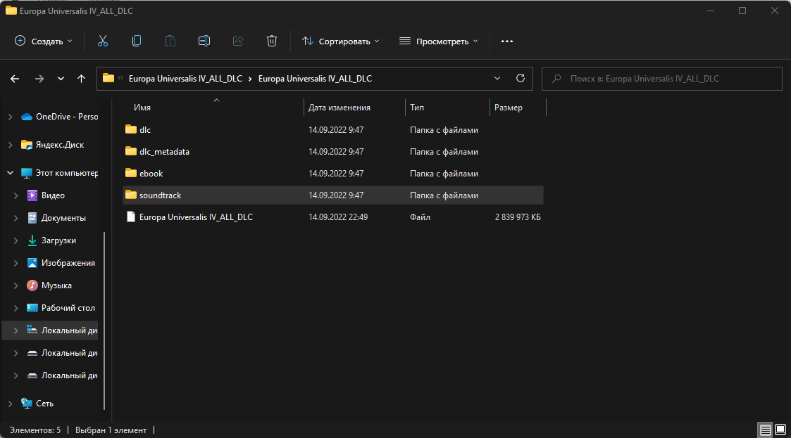The width and height of the screenshot is (791, 438).
Task: Go forward with the right arrow
Action: [x=39, y=79]
